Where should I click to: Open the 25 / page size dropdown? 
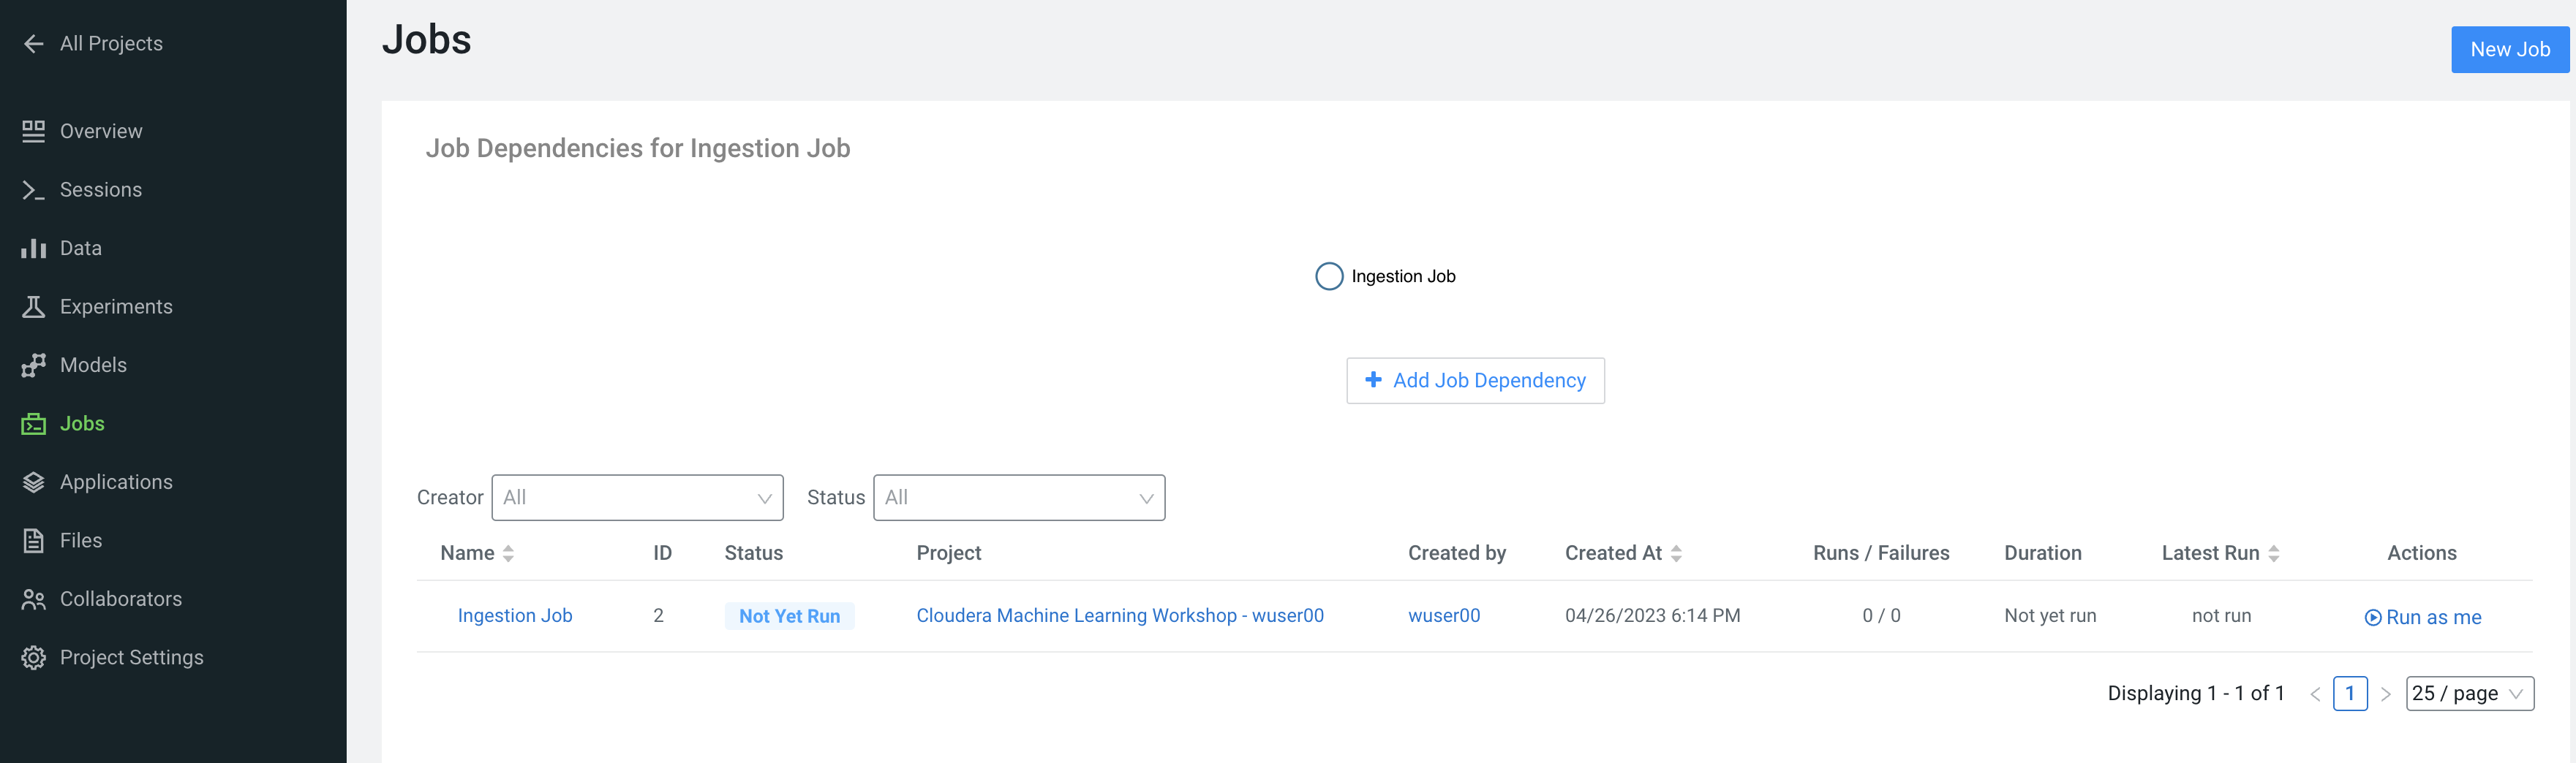[2469, 693]
